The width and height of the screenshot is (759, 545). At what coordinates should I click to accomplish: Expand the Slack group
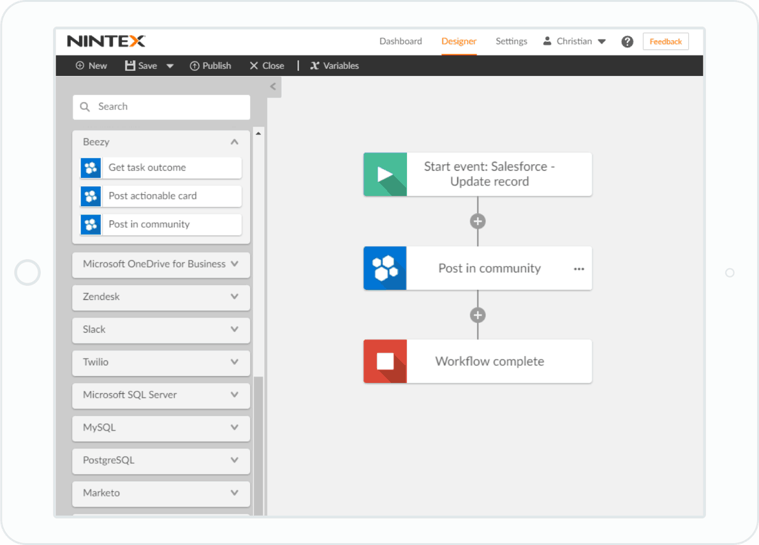tap(161, 329)
